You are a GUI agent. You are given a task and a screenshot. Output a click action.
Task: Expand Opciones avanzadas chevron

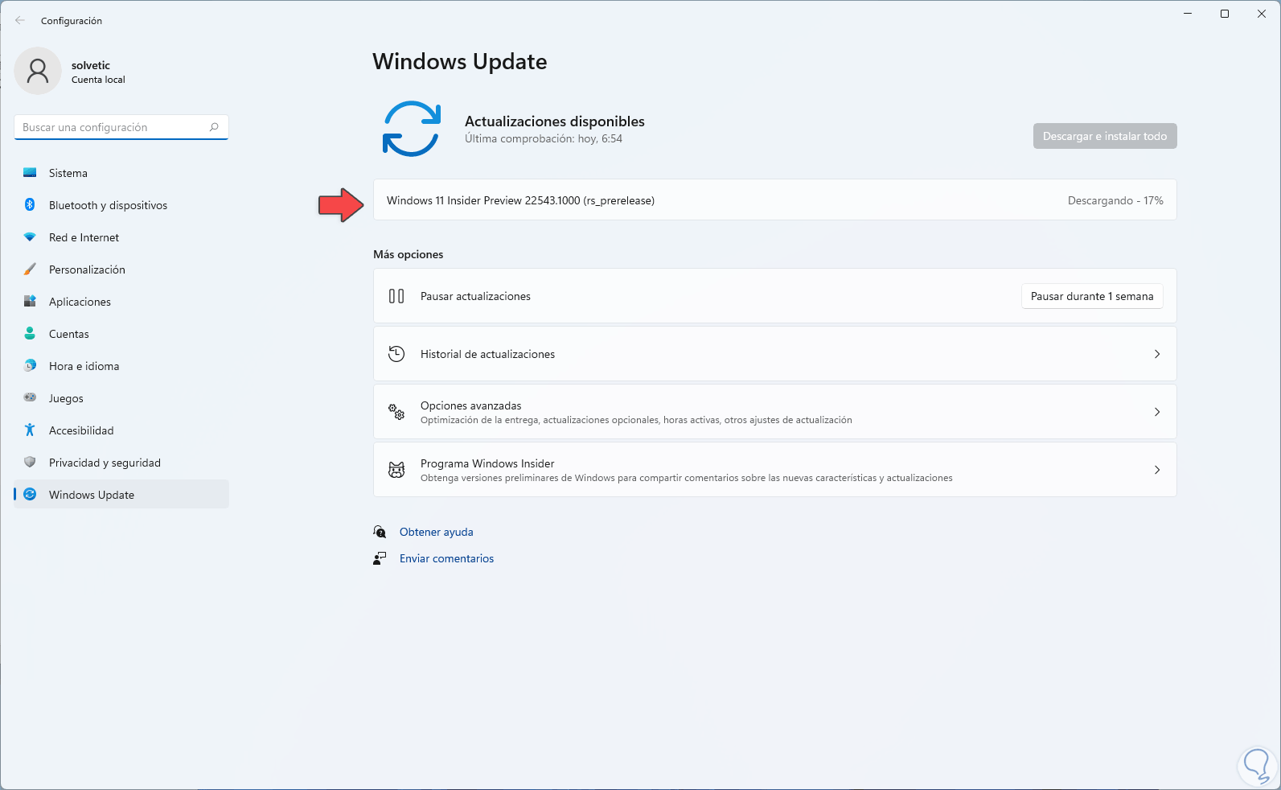coord(1157,412)
